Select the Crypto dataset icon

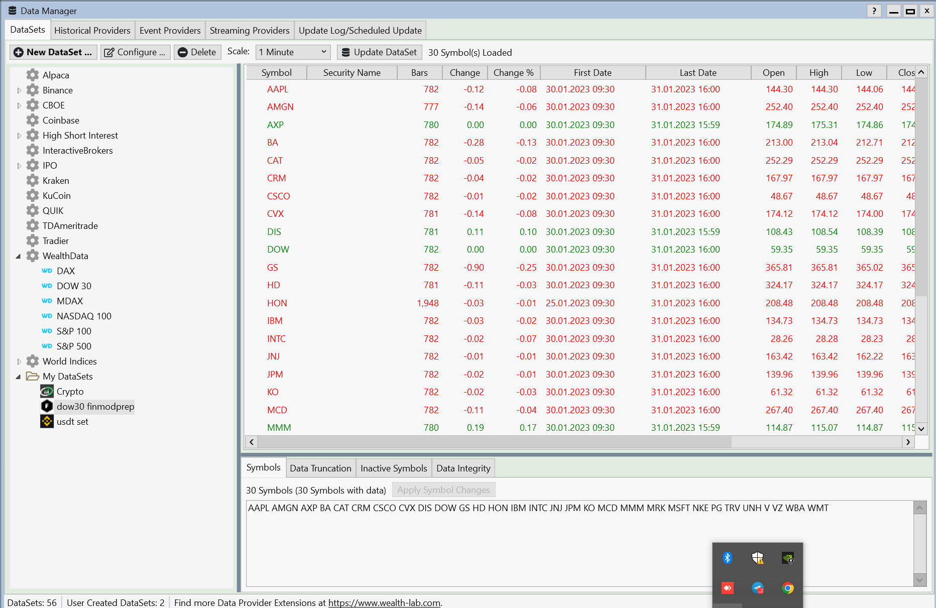point(47,391)
